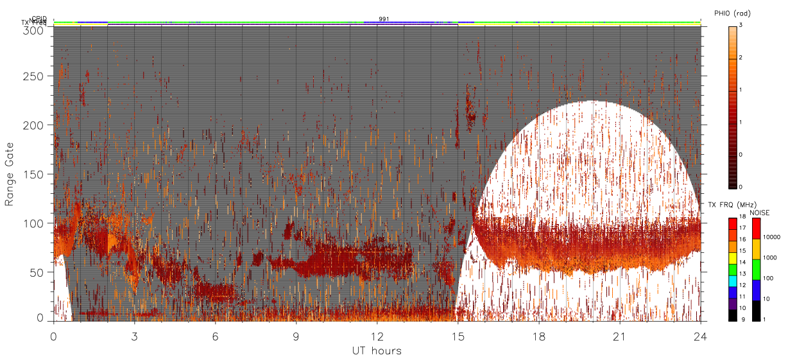The image size is (788, 364).
Task: Click the '18' tick on UT hours axis
Action: [538, 336]
